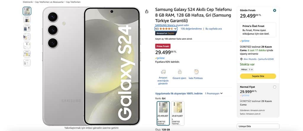The width and height of the screenshot is (303, 131).
Task: Open Cep Telefonları ve Aksesuarlar breadcrumb
Action: 49,2
